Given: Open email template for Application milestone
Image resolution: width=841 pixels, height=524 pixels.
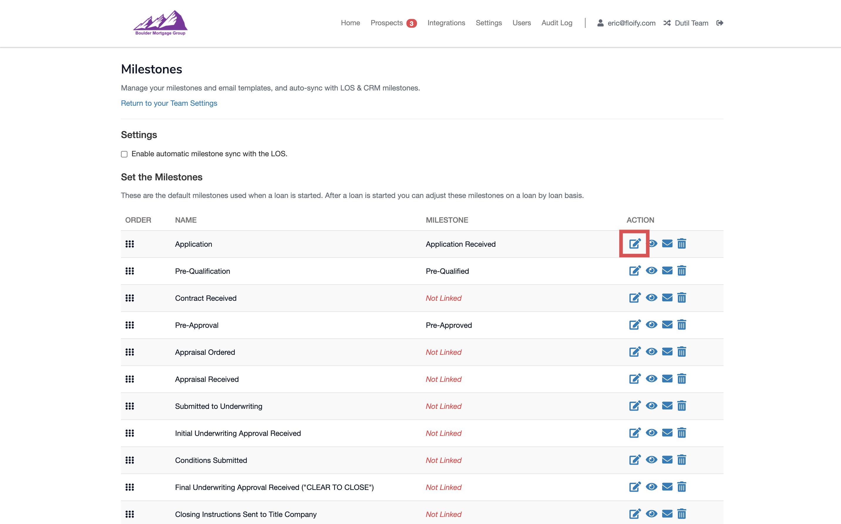Looking at the screenshot, I should click(667, 243).
